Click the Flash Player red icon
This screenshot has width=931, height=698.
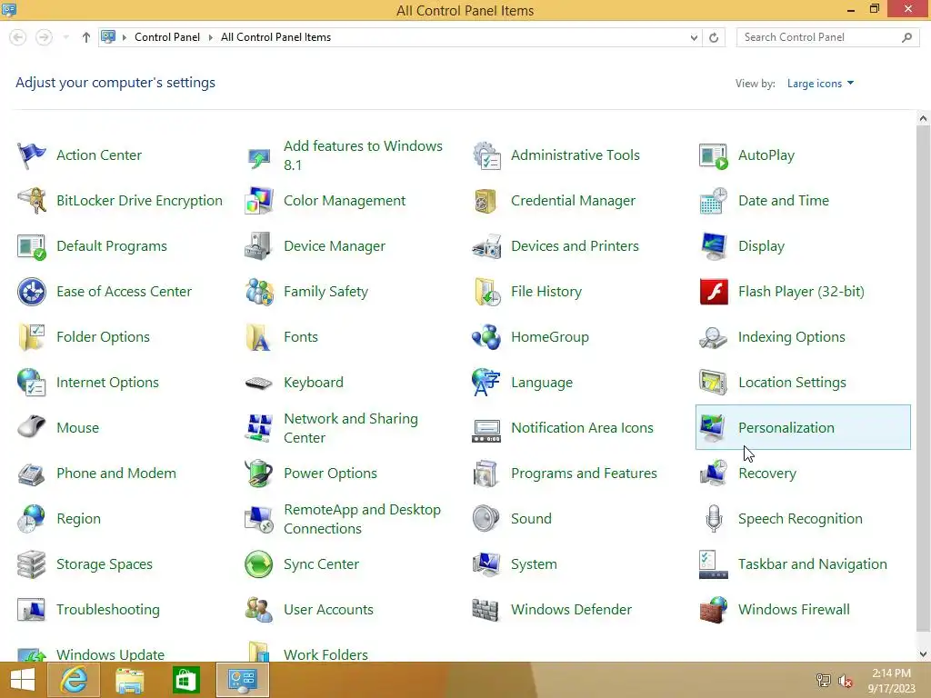pyautogui.click(x=714, y=292)
